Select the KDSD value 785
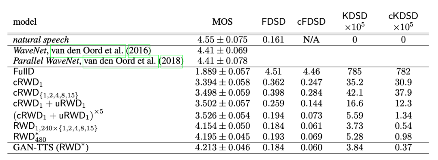This screenshot has height=160, width=438. click(x=354, y=72)
